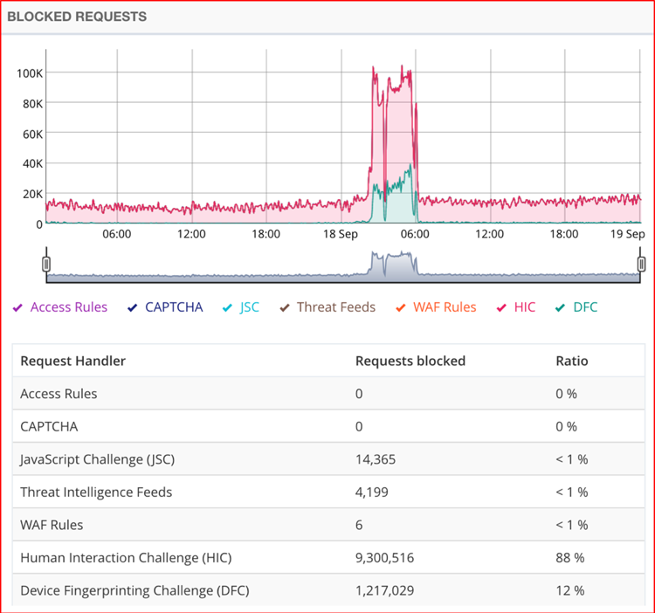Toggle the DFC checkmark icon
655x613 pixels.
[560, 307]
